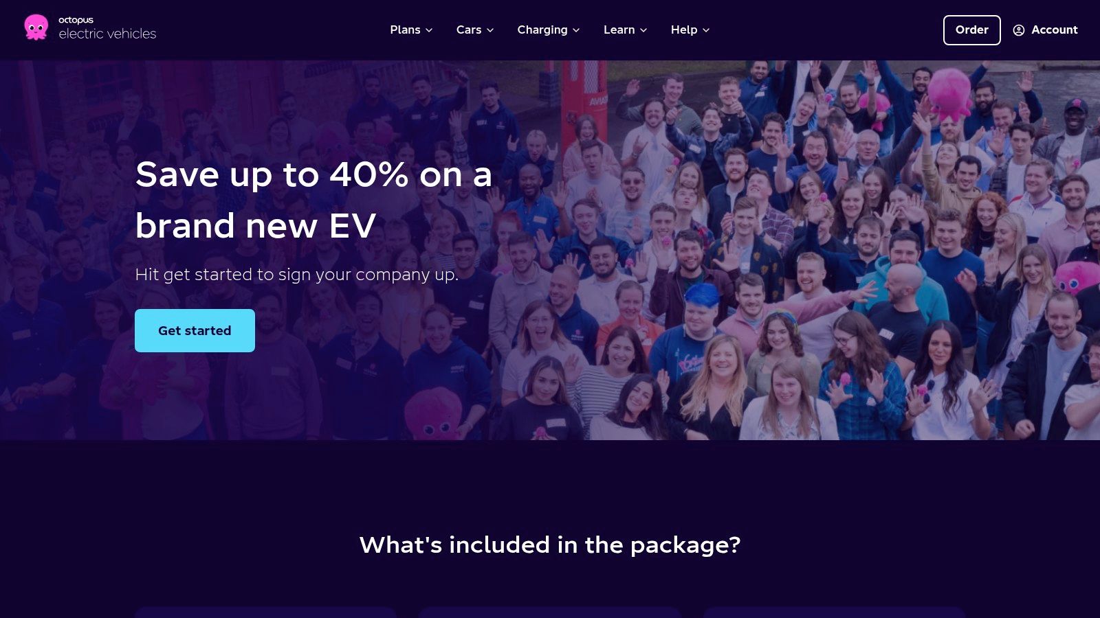This screenshot has width=1100, height=618.
Task: Expand the Help dropdown chevron
Action: point(706,30)
